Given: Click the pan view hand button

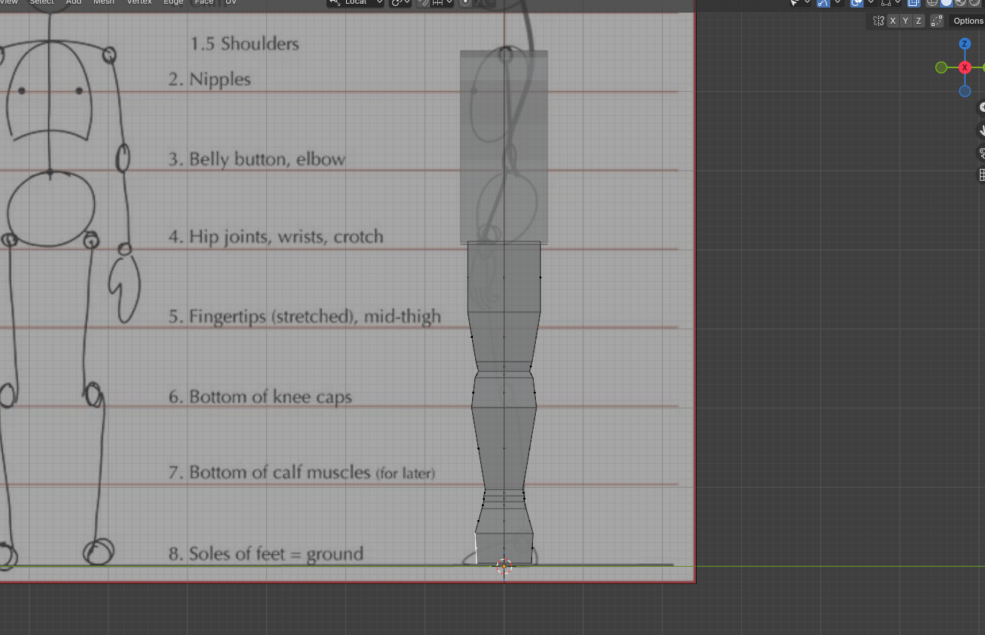Looking at the screenshot, I should point(981,130).
